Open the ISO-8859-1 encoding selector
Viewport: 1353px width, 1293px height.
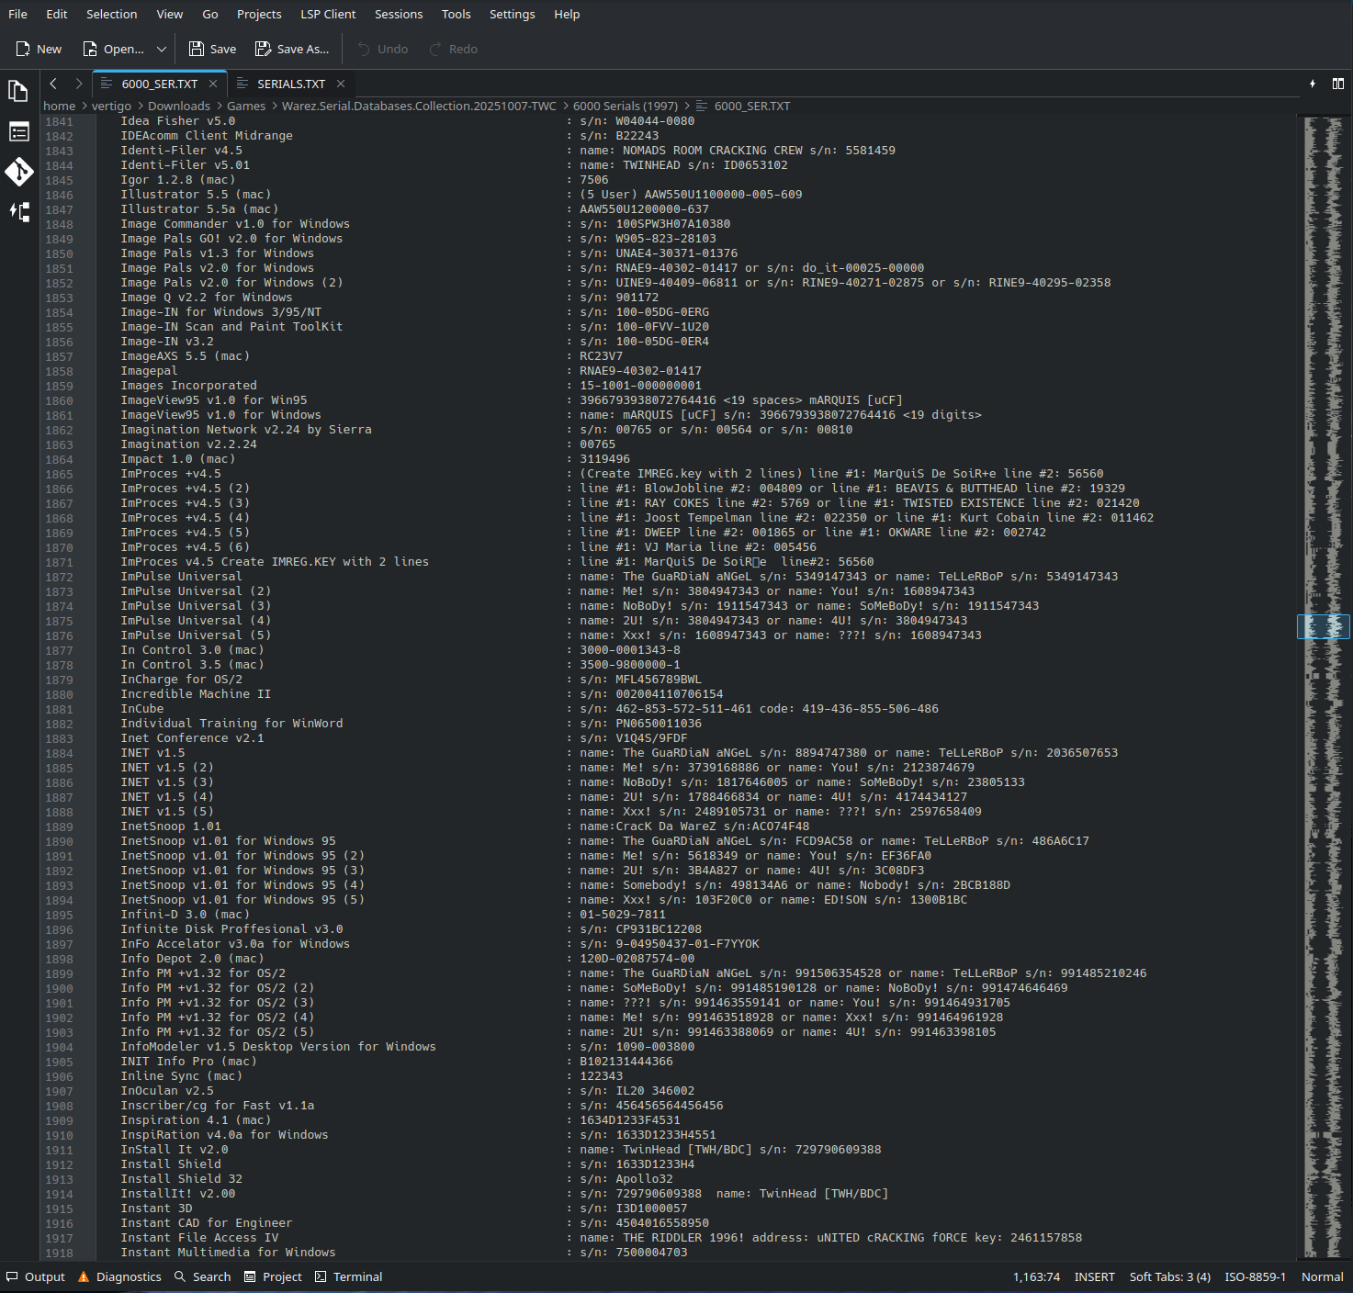coord(1256,1276)
